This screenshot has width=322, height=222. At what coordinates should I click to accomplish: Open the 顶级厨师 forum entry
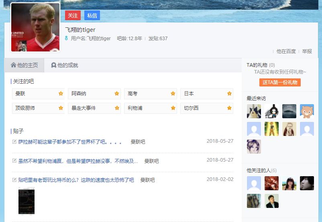pos(25,108)
